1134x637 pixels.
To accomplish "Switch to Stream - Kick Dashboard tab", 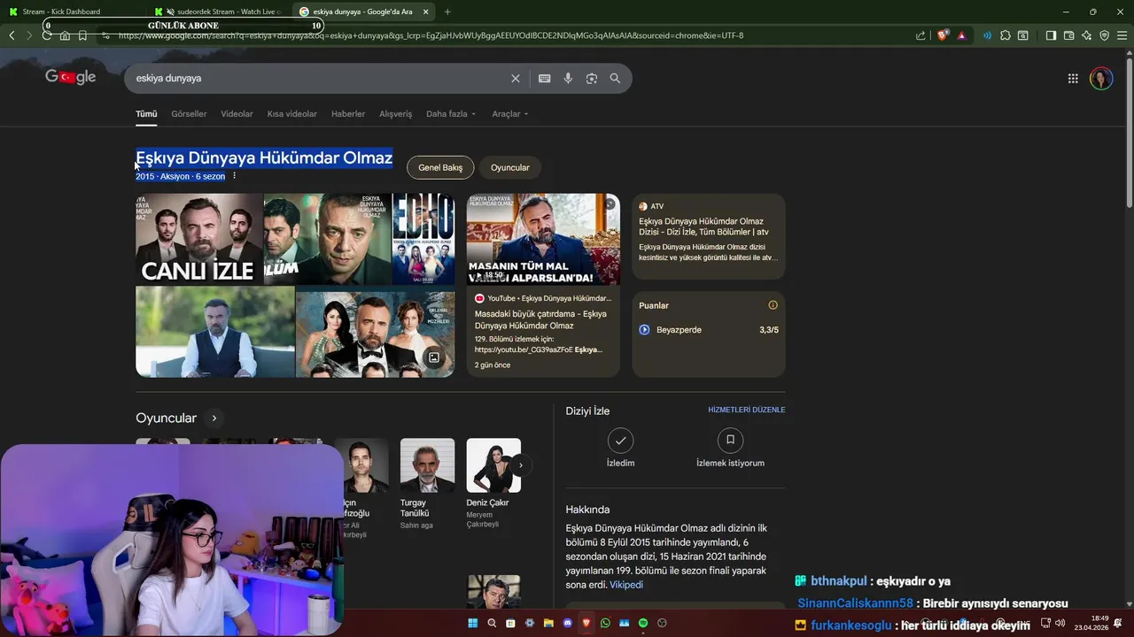I will [71, 12].
